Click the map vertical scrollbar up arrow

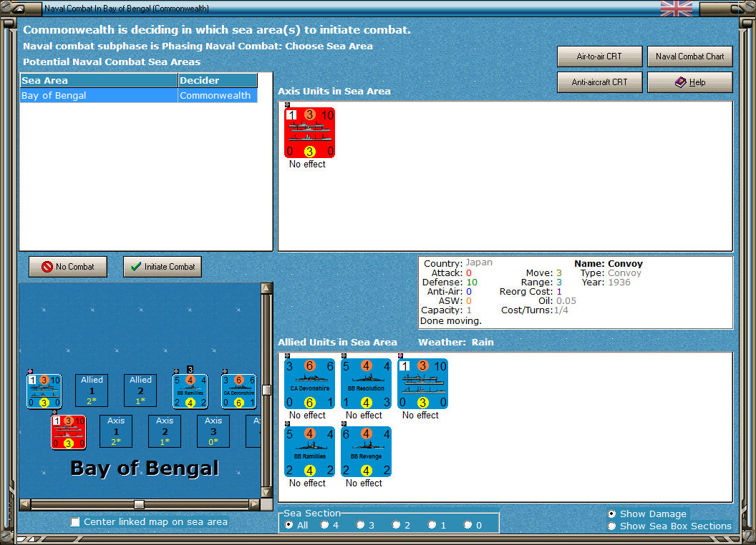[x=266, y=288]
